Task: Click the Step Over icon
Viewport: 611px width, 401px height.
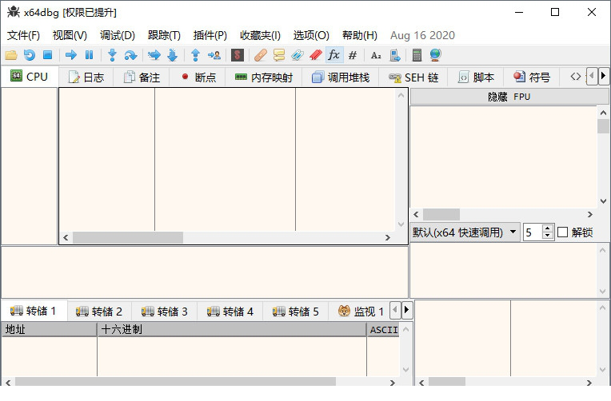Action: pos(130,55)
